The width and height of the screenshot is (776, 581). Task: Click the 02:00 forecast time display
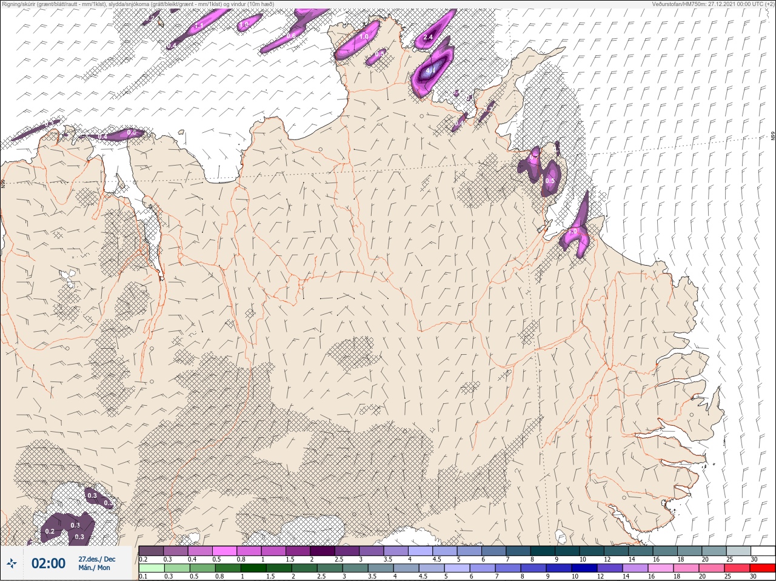click(48, 563)
